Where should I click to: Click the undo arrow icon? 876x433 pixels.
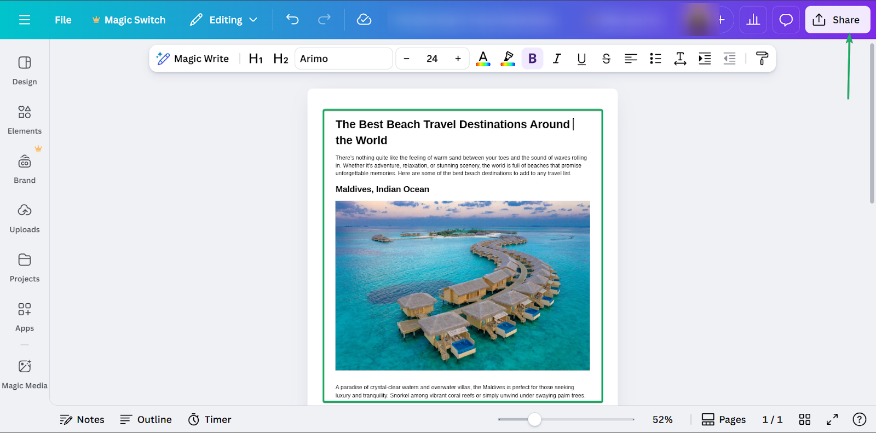click(292, 20)
